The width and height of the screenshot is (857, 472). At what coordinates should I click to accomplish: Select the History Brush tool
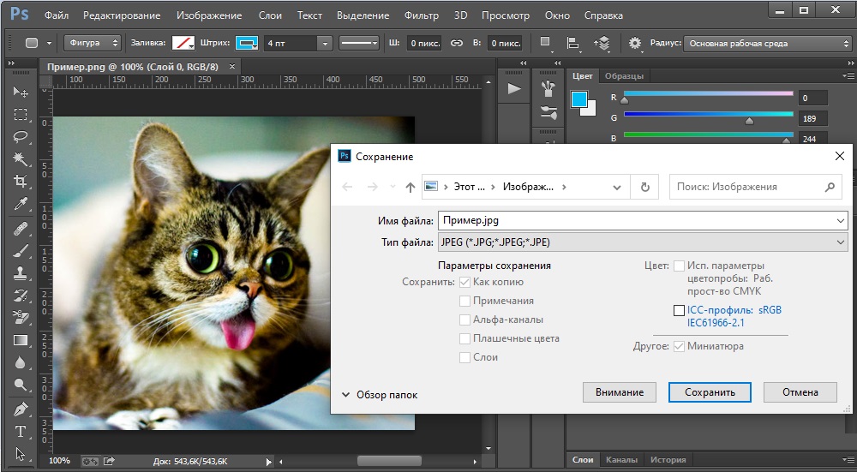point(21,296)
